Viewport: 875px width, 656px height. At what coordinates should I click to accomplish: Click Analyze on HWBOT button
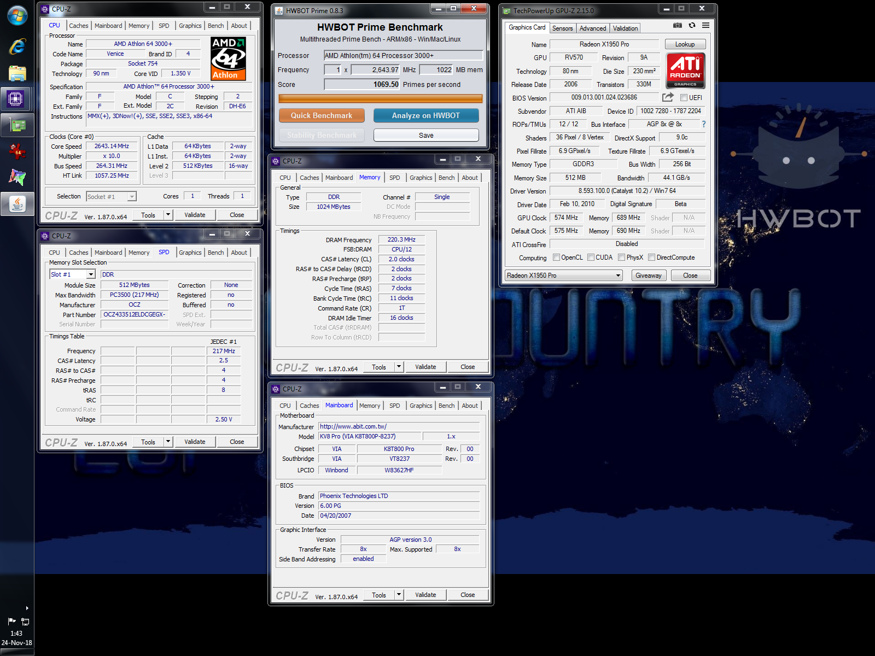click(x=426, y=115)
